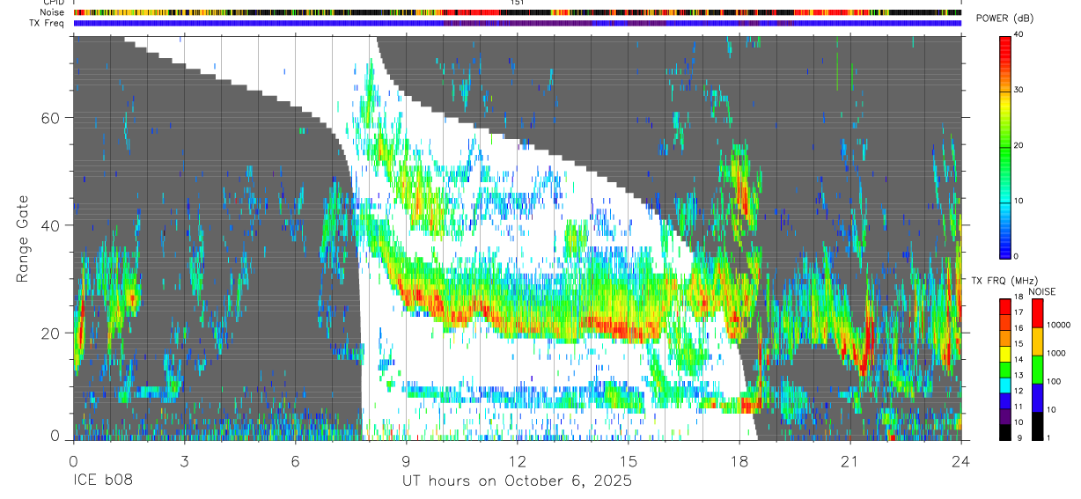Click the 9 MHz label on TX FRQ scale

[1019, 438]
